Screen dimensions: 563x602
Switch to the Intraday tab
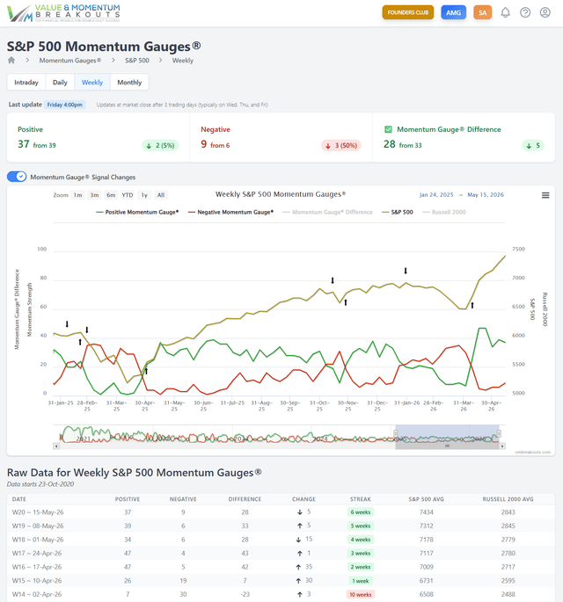pyautogui.click(x=26, y=82)
